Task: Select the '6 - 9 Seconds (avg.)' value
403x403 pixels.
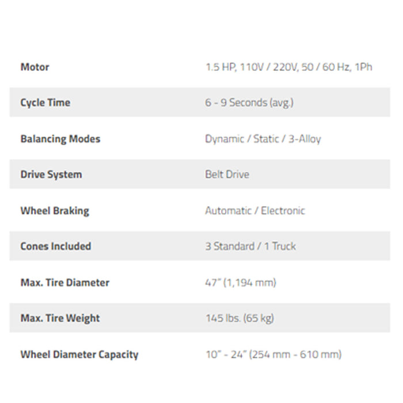Action: click(x=249, y=102)
